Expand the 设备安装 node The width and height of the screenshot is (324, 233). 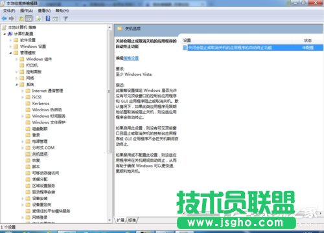pyautogui.click(x=23, y=199)
